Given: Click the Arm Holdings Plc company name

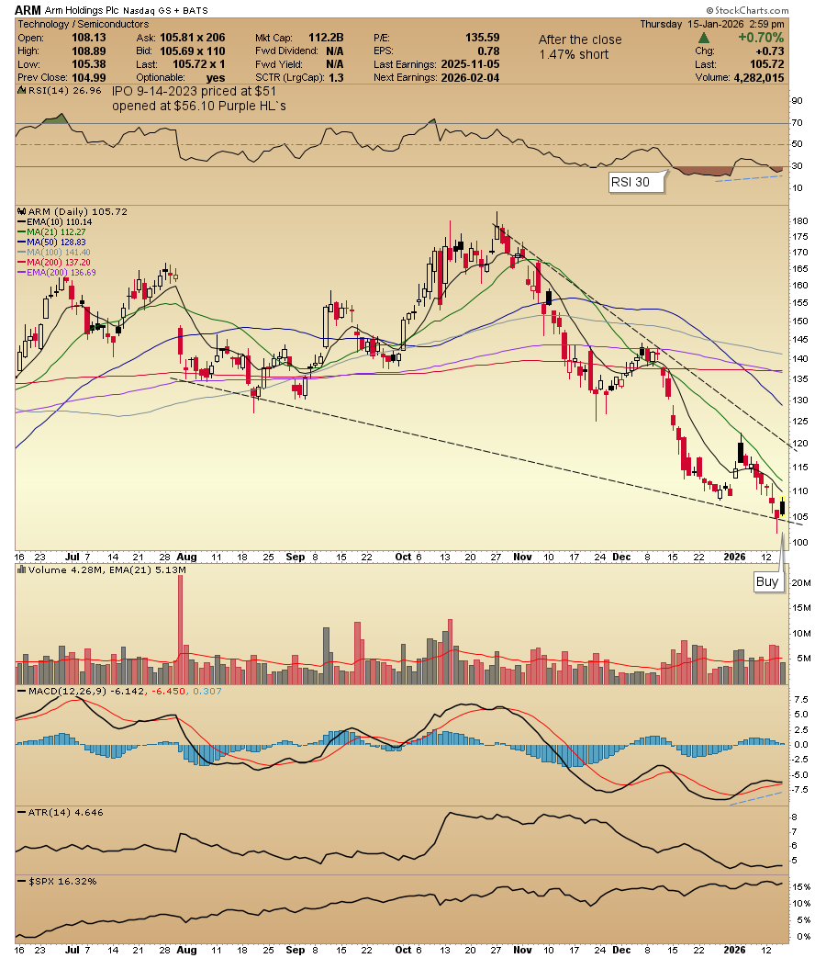Looking at the screenshot, I should (83, 10).
